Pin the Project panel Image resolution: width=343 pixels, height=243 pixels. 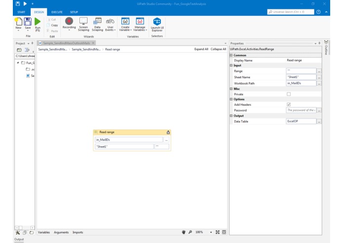33,43
